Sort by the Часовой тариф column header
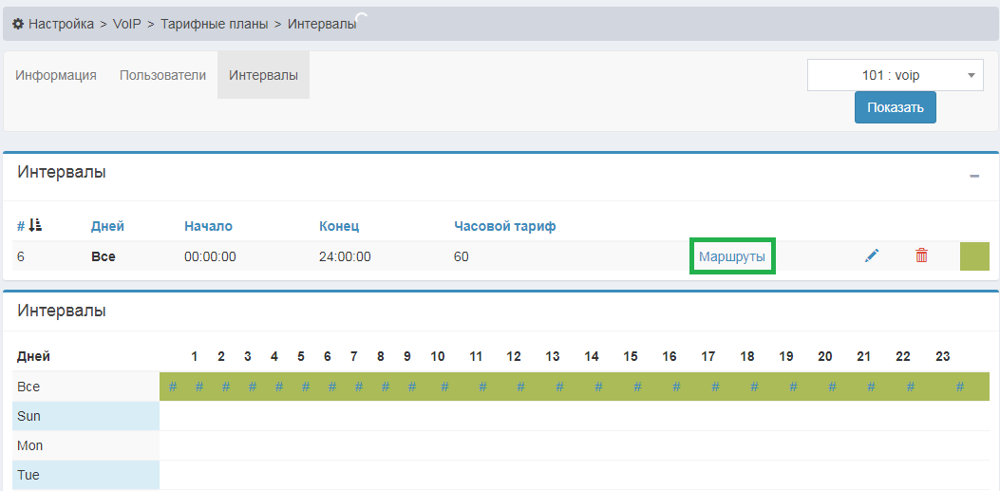Viewport: 1000px width, 491px height. coord(504,226)
